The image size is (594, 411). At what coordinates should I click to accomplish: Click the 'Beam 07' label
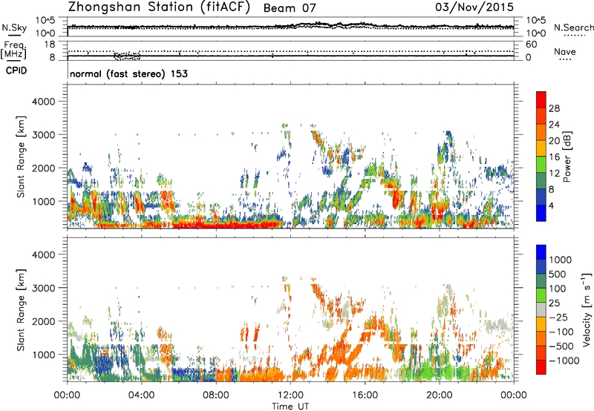tap(290, 8)
